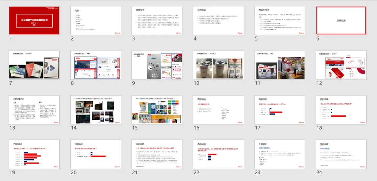The width and height of the screenshot is (377, 181).
Task: Select slide 24 thumbnail
Action: [x=341, y=154]
